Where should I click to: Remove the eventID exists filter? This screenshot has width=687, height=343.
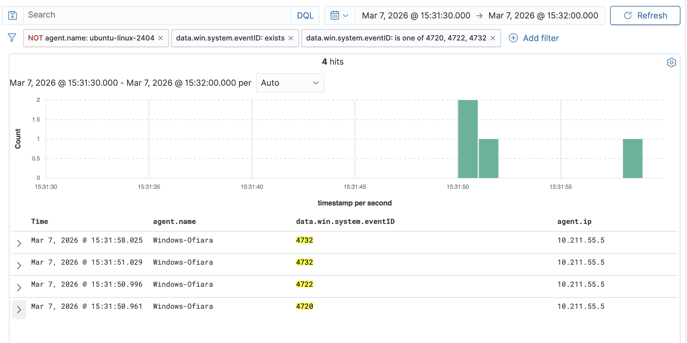tap(291, 38)
